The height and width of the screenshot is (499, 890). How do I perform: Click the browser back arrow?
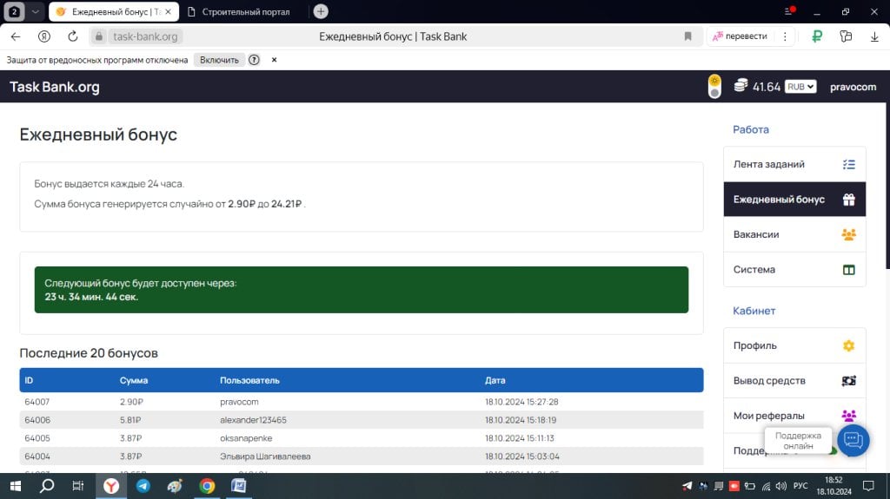16,36
